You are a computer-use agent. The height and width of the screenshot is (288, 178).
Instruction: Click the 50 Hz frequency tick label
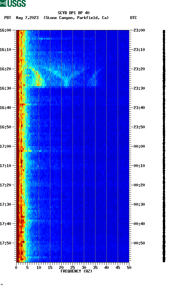point(129,268)
